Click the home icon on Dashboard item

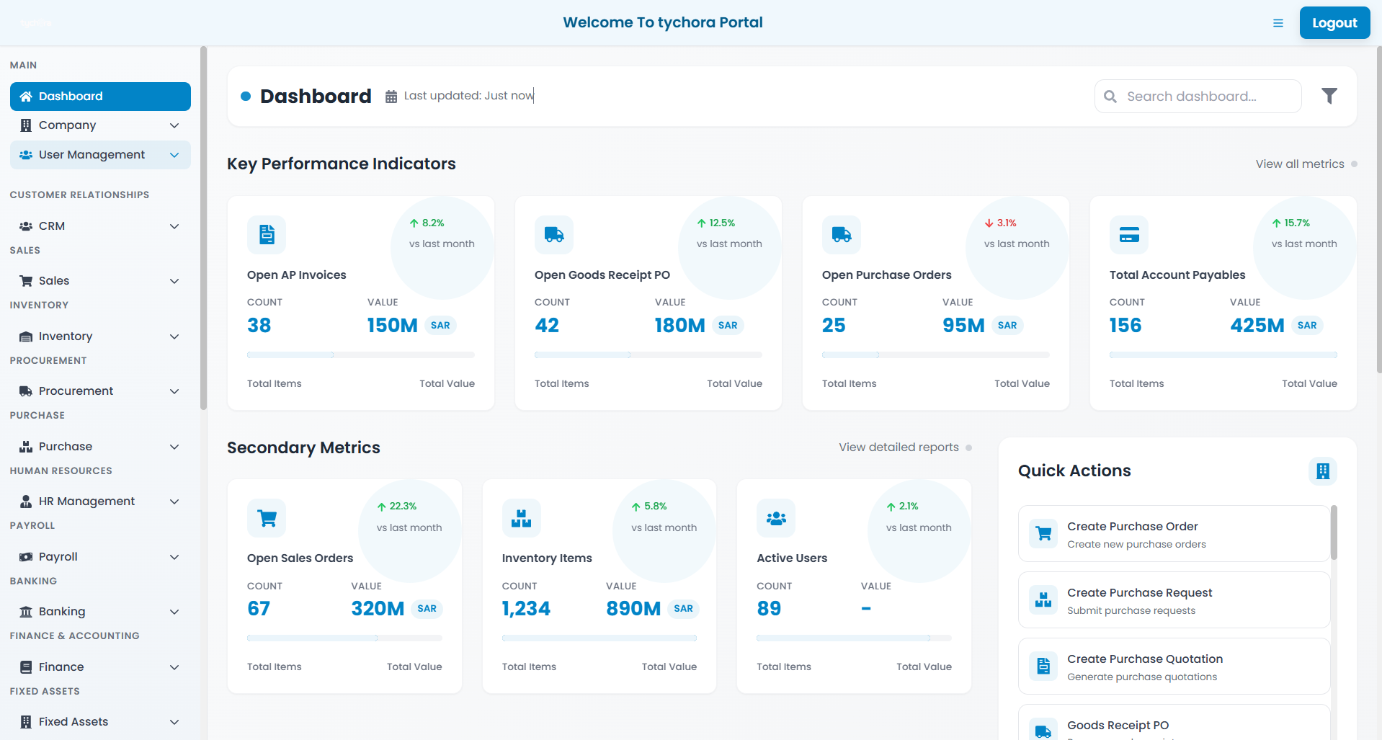26,97
